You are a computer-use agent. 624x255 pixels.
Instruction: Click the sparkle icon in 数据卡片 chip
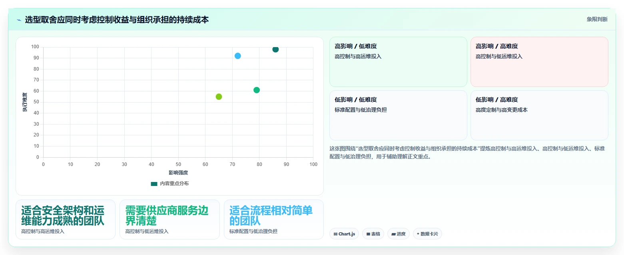click(418, 234)
